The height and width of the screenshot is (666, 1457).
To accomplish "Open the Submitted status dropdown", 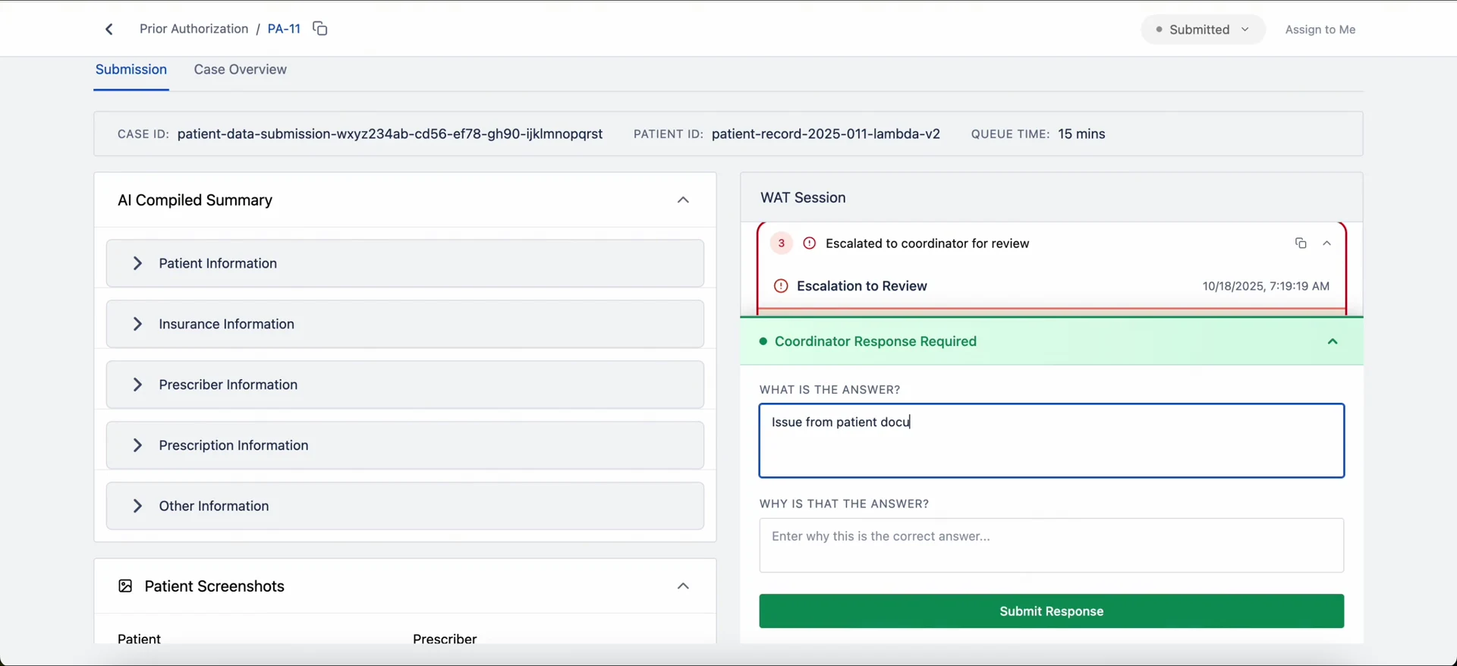I will [x=1203, y=30].
